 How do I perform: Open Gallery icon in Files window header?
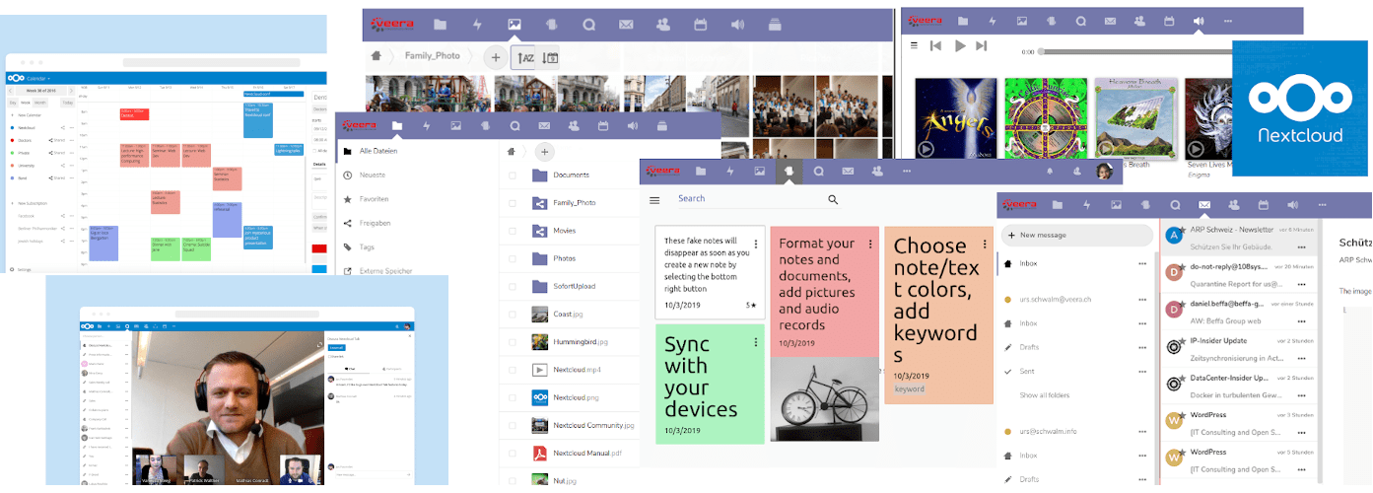click(x=455, y=126)
